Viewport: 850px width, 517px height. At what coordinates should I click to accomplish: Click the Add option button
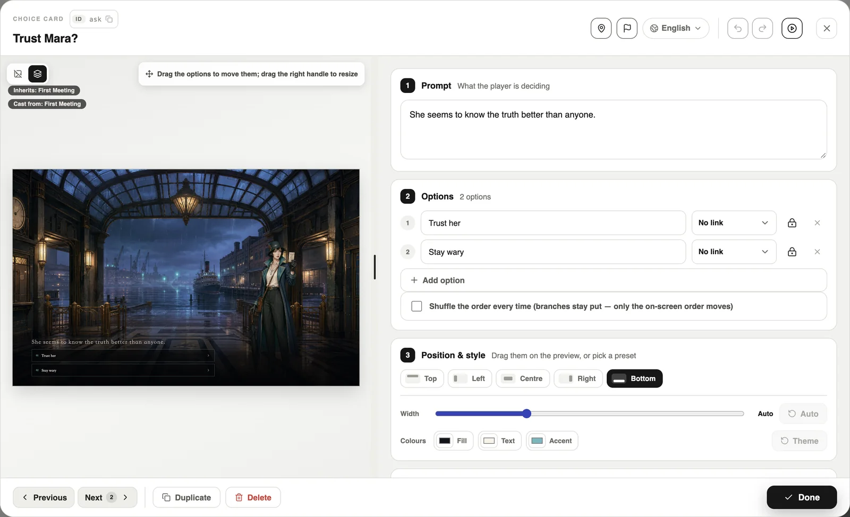click(x=614, y=280)
